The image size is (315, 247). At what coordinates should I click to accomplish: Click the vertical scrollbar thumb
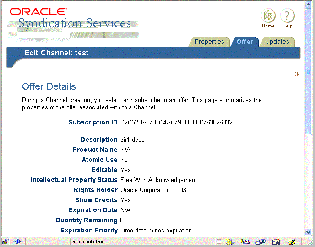[309, 72]
